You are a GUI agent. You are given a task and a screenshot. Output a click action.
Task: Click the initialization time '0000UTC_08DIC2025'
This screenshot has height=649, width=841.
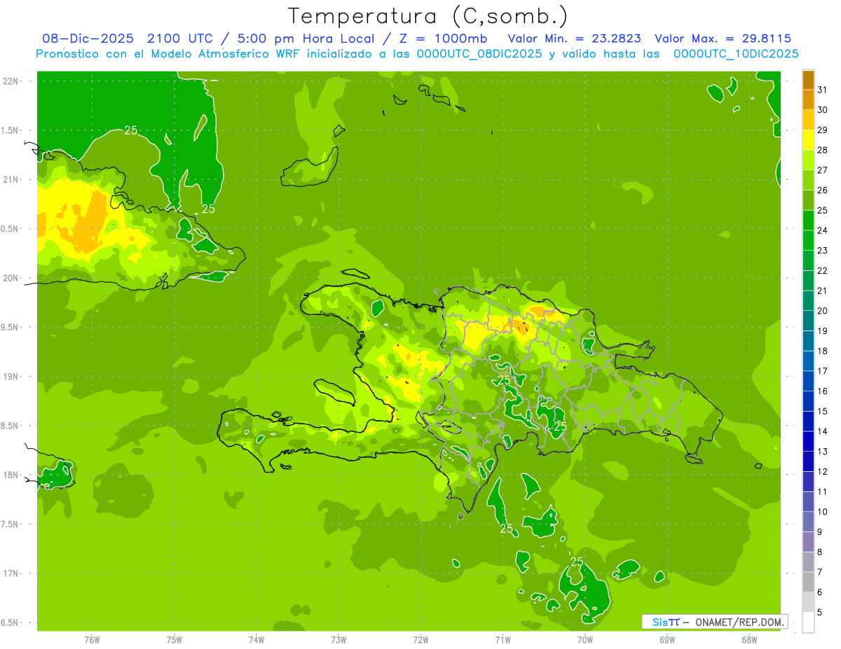click(x=479, y=54)
